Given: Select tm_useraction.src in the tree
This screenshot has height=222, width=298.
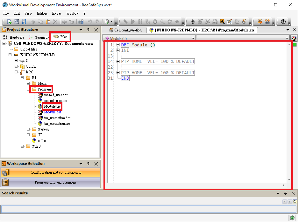Looking at the screenshot, I should tap(57, 124).
